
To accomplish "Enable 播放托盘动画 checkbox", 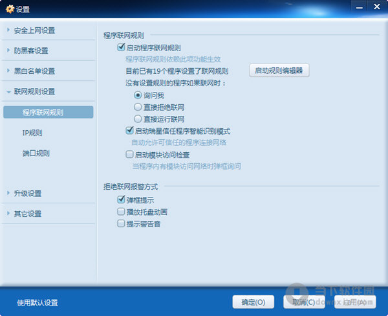I will click(121, 212).
